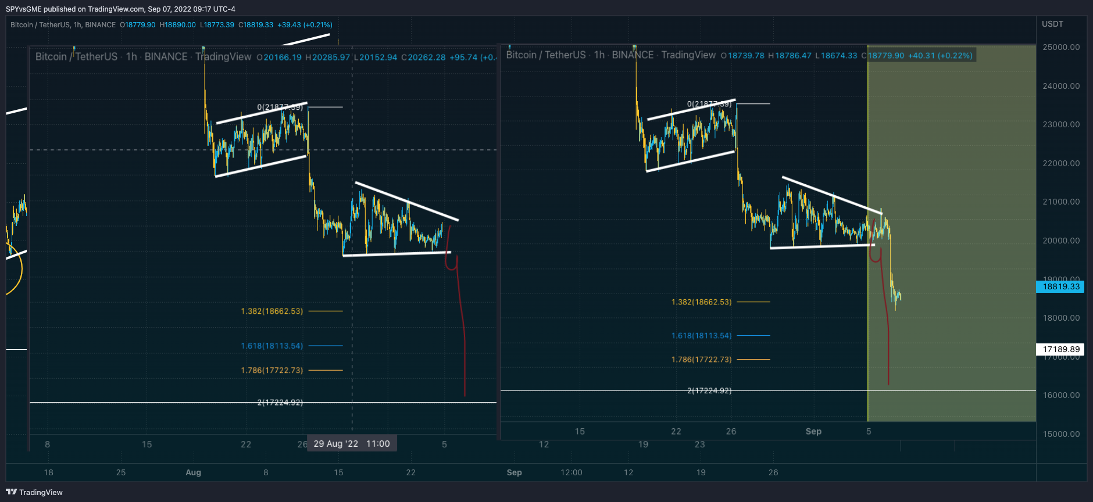Click the change value +39.43 (+0.21%)
This screenshot has width=1093, height=502.
pyautogui.click(x=305, y=25)
